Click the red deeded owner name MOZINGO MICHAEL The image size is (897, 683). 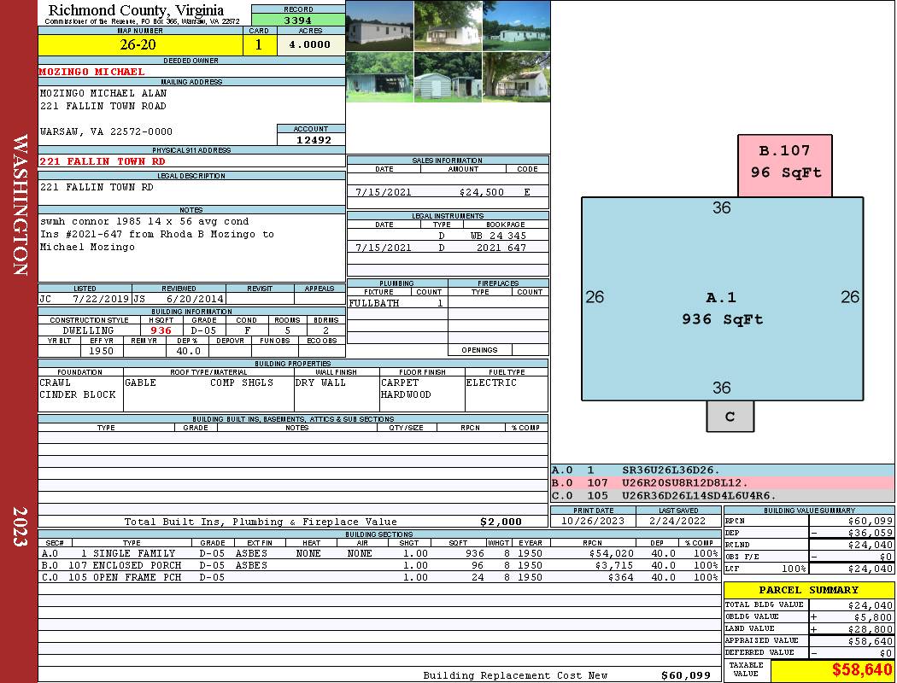coord(92,72)
